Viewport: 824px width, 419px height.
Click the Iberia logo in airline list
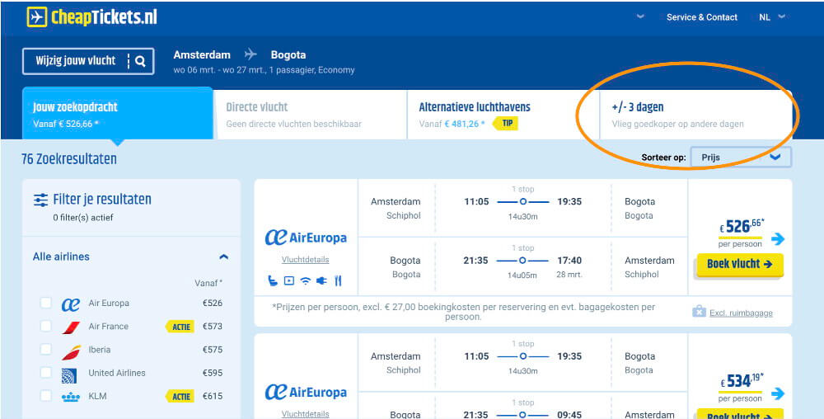(x=70, y=351)
